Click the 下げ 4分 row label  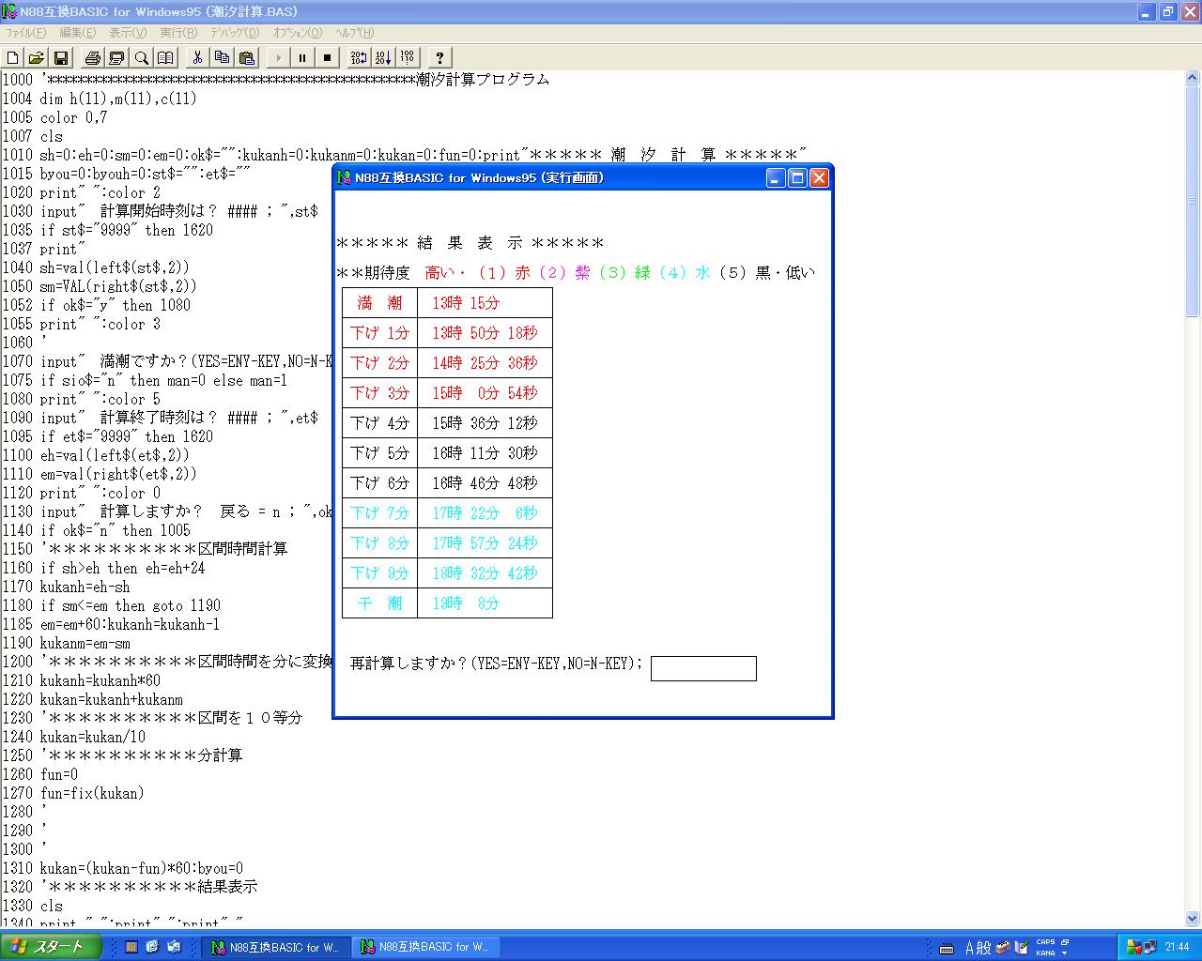point(379,422)
